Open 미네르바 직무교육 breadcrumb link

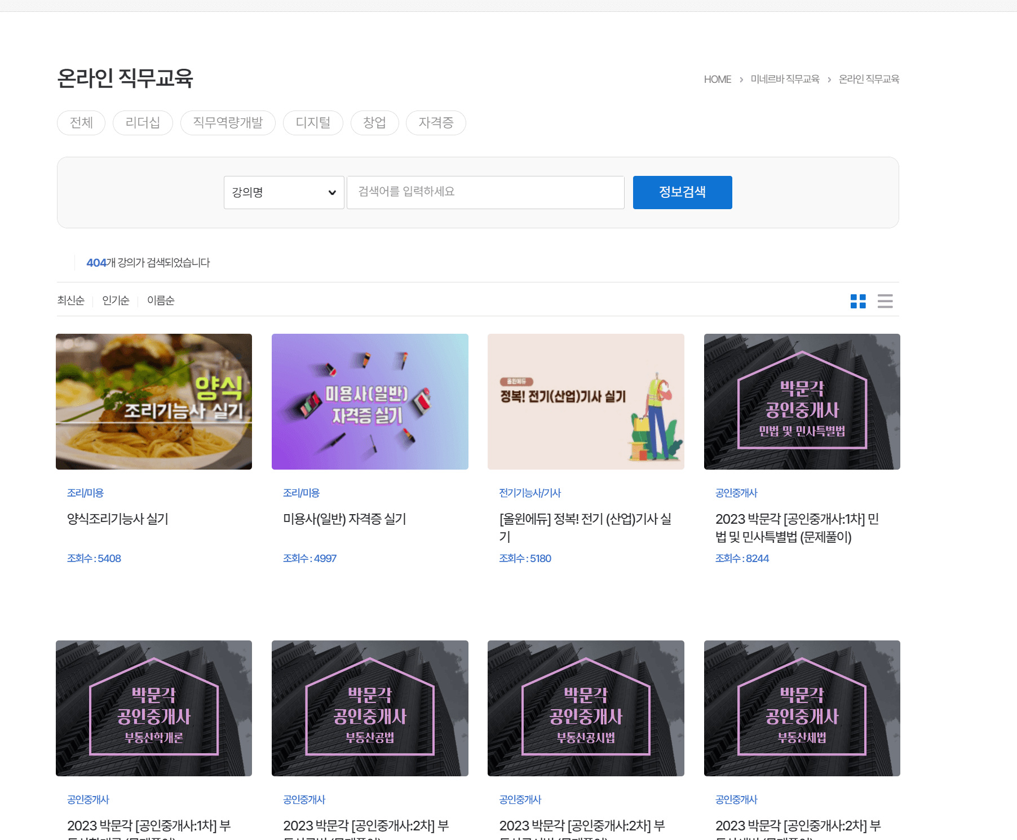pos(785,79)
